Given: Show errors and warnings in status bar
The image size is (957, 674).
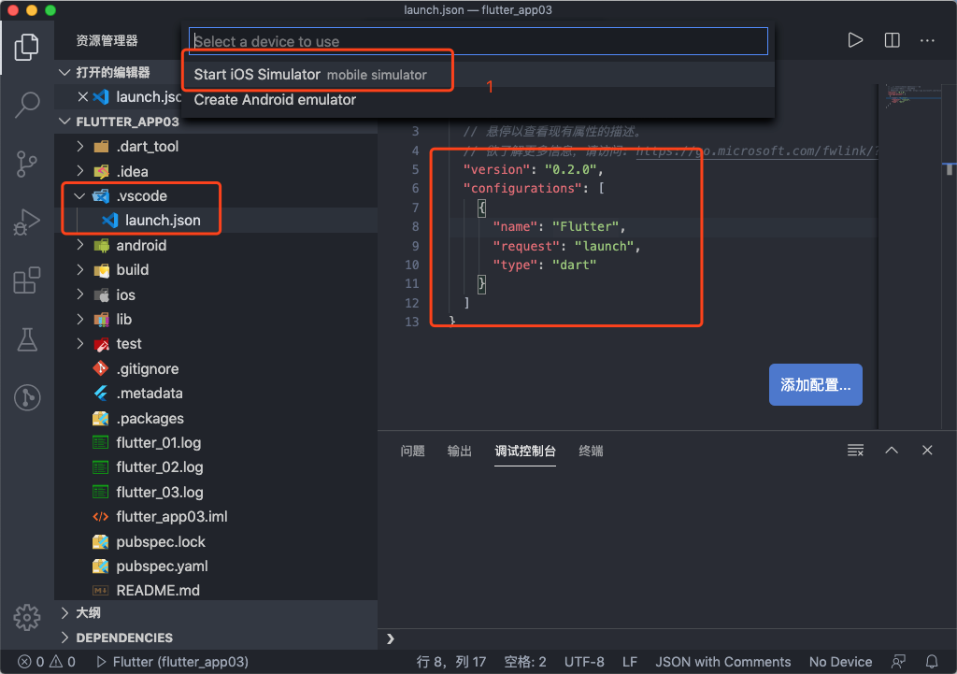Looking at the screenshot, I should (47, 662).
